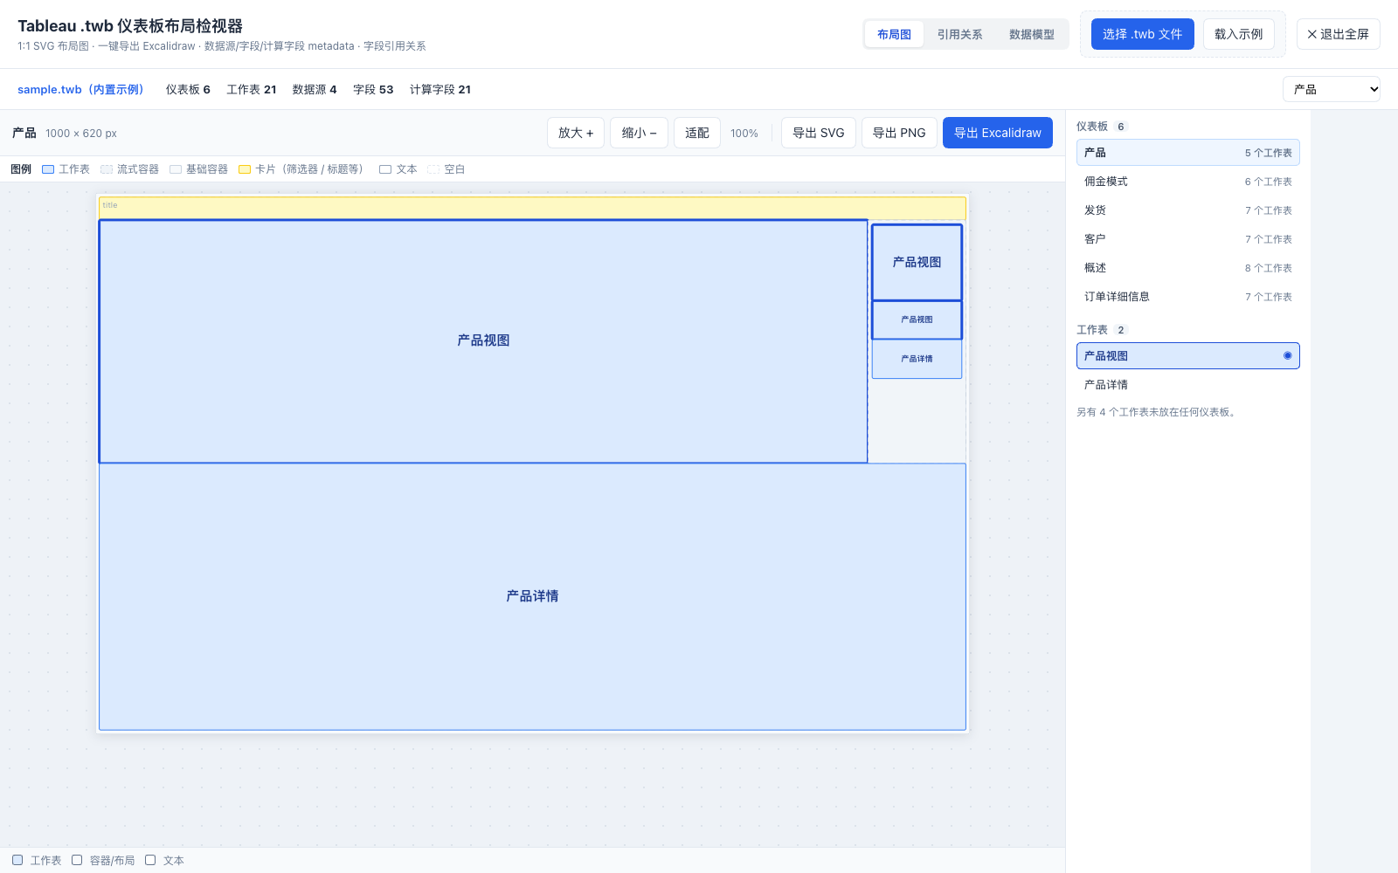Switch to the 布局图 tab
Screen dimensions: 1398x873
tap(894, 34)
